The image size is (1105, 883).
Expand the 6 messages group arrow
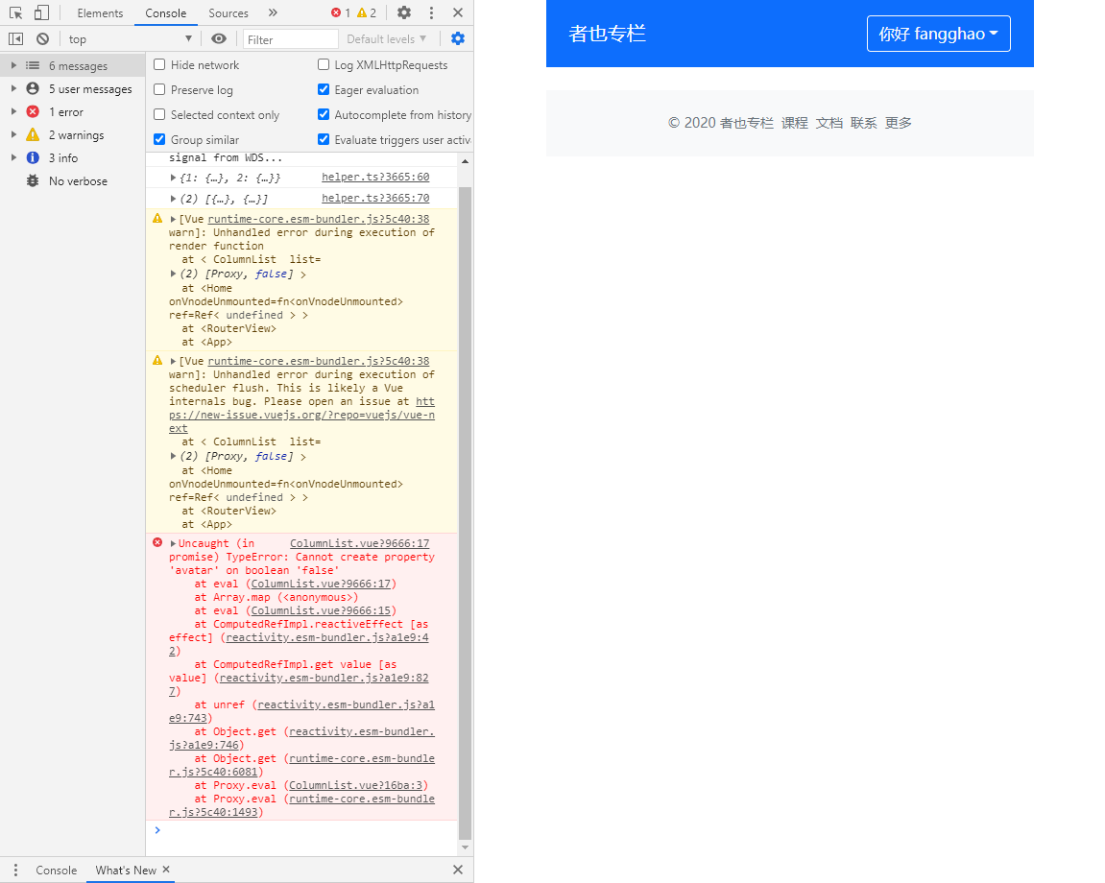click(x=13, y=65)
